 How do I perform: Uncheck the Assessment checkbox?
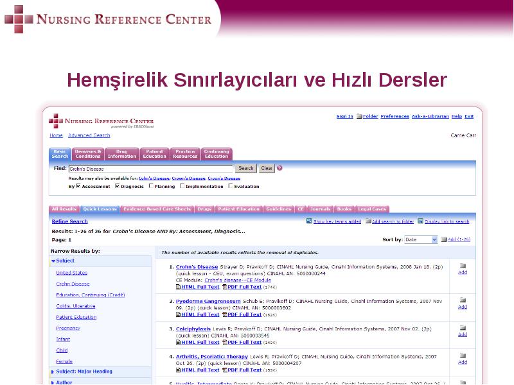(78, 186)
